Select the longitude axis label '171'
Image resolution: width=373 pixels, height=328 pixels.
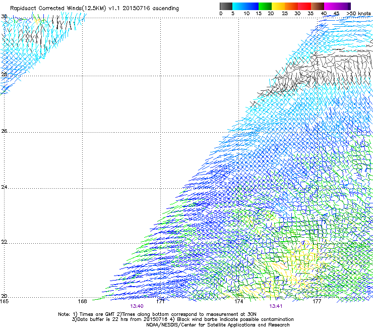160,301
